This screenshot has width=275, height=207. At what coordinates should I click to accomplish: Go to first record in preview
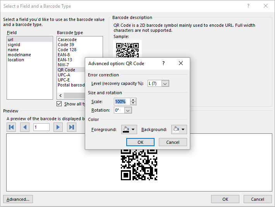click(x=11, y=127)
